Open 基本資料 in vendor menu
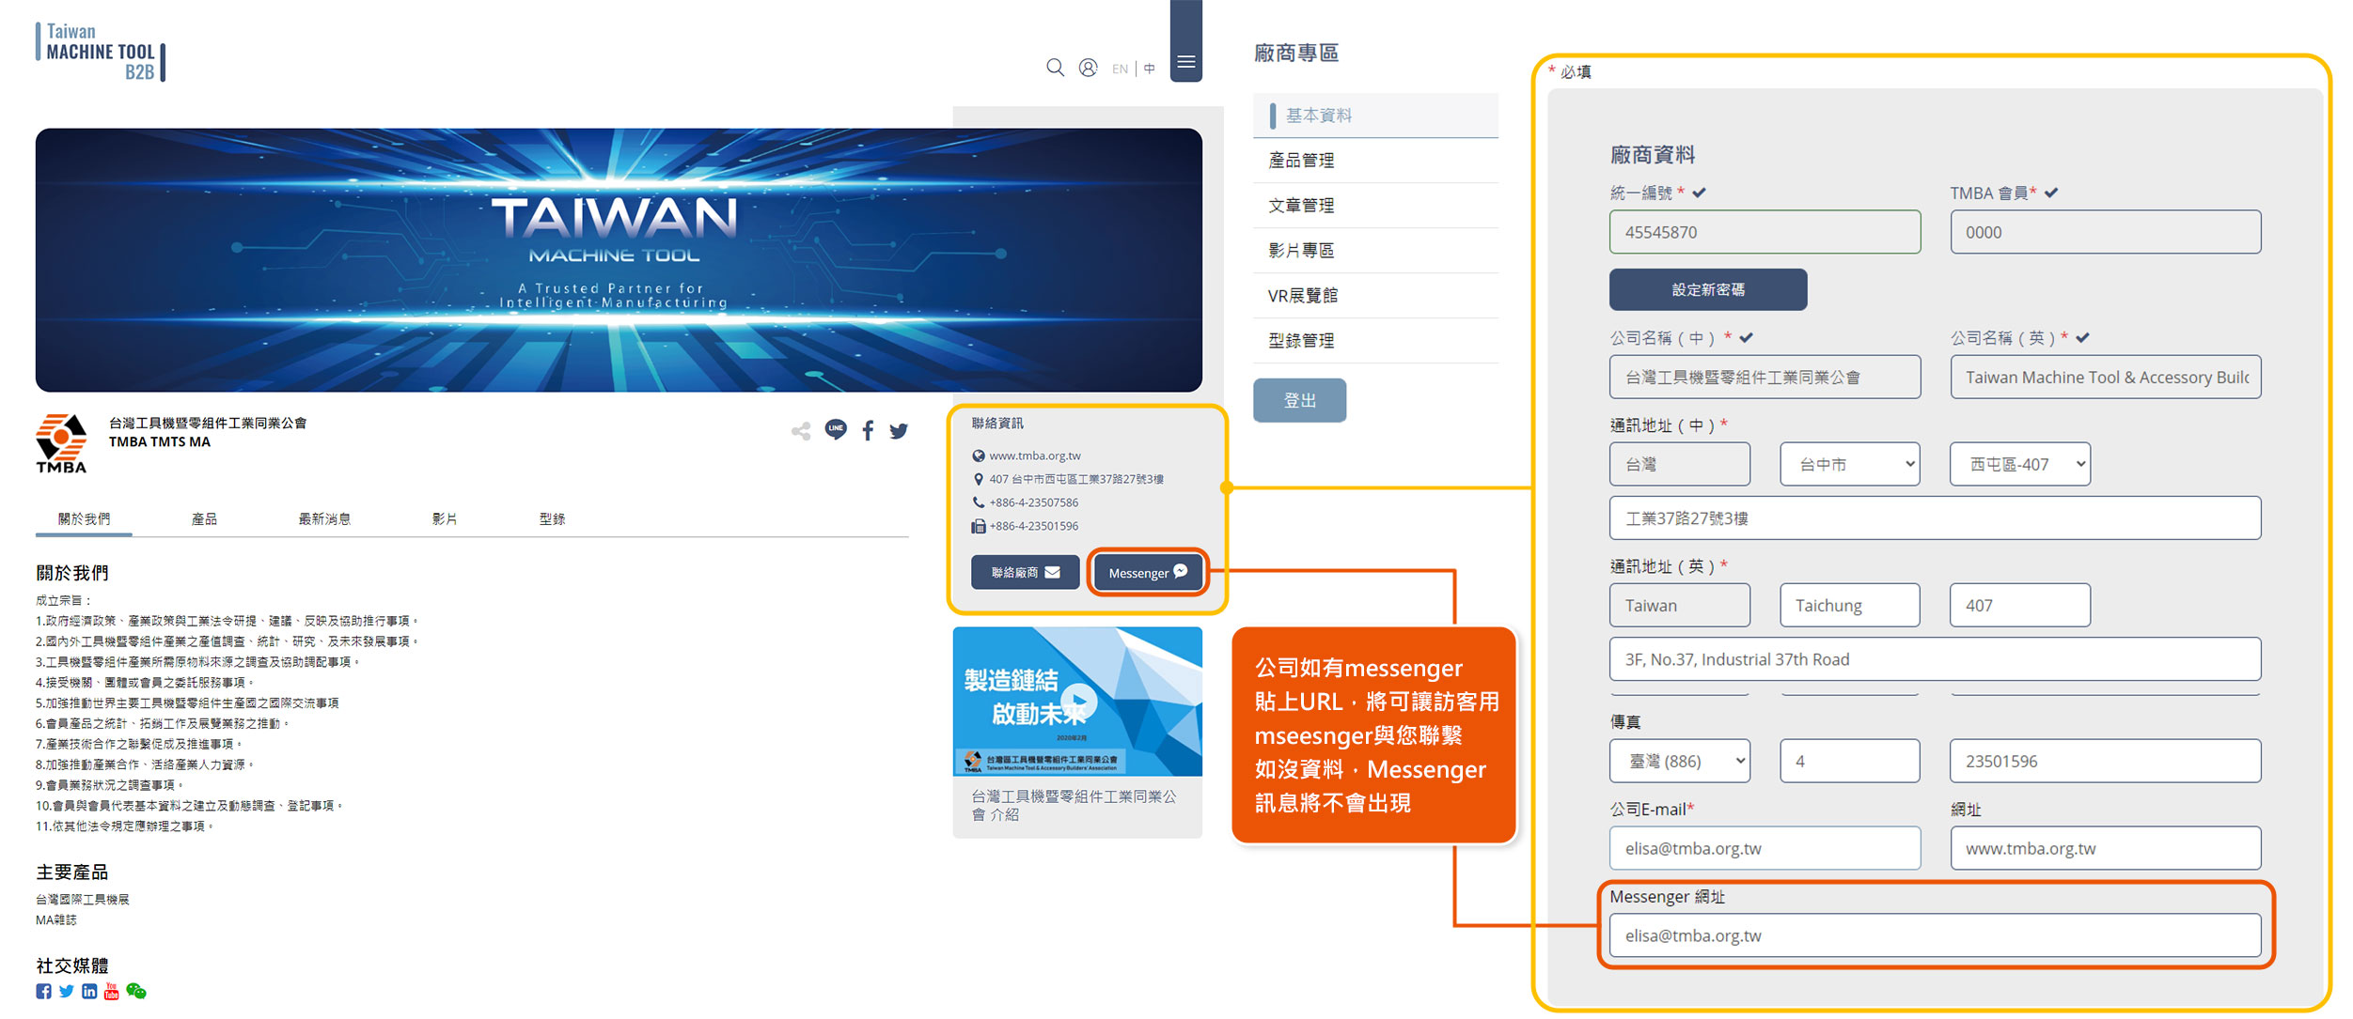 [x=1375, y=116]
